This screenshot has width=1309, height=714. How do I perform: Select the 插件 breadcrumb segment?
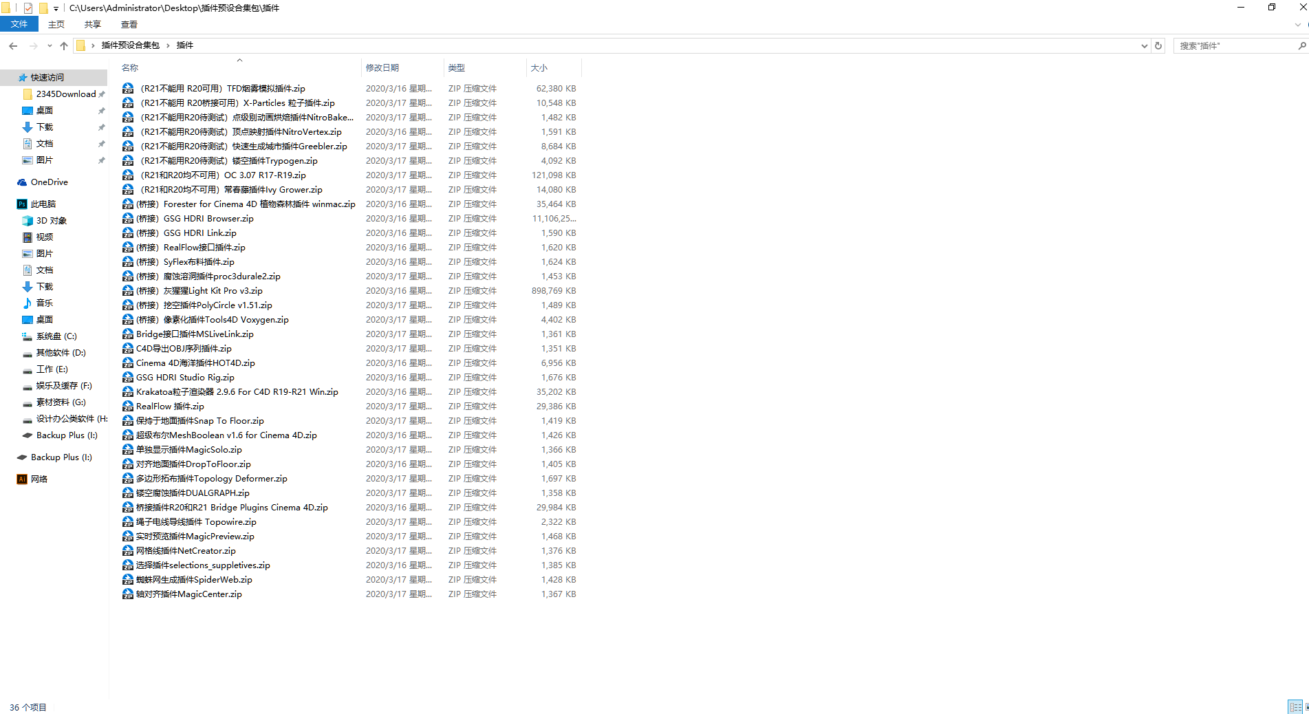pos(185,45)
